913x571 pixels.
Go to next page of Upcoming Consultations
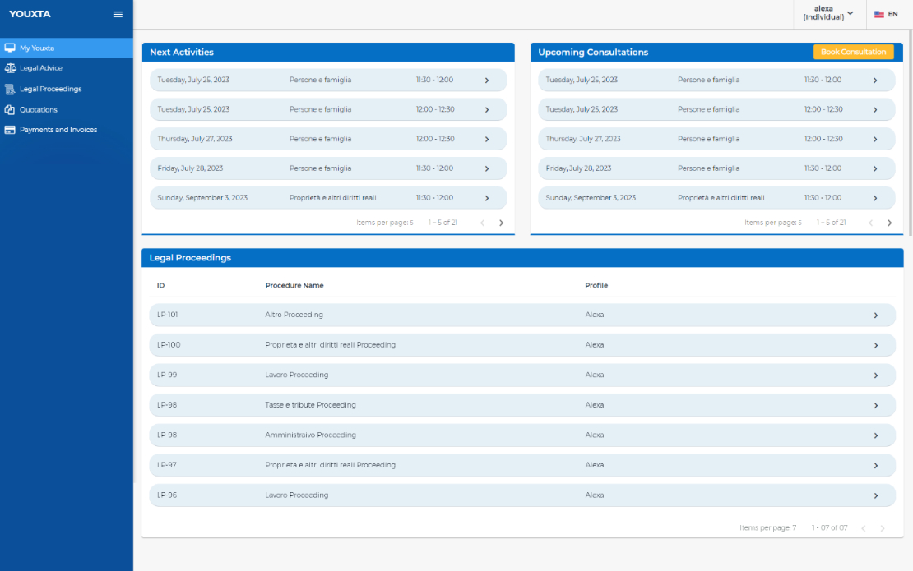[x=889, y=223]
